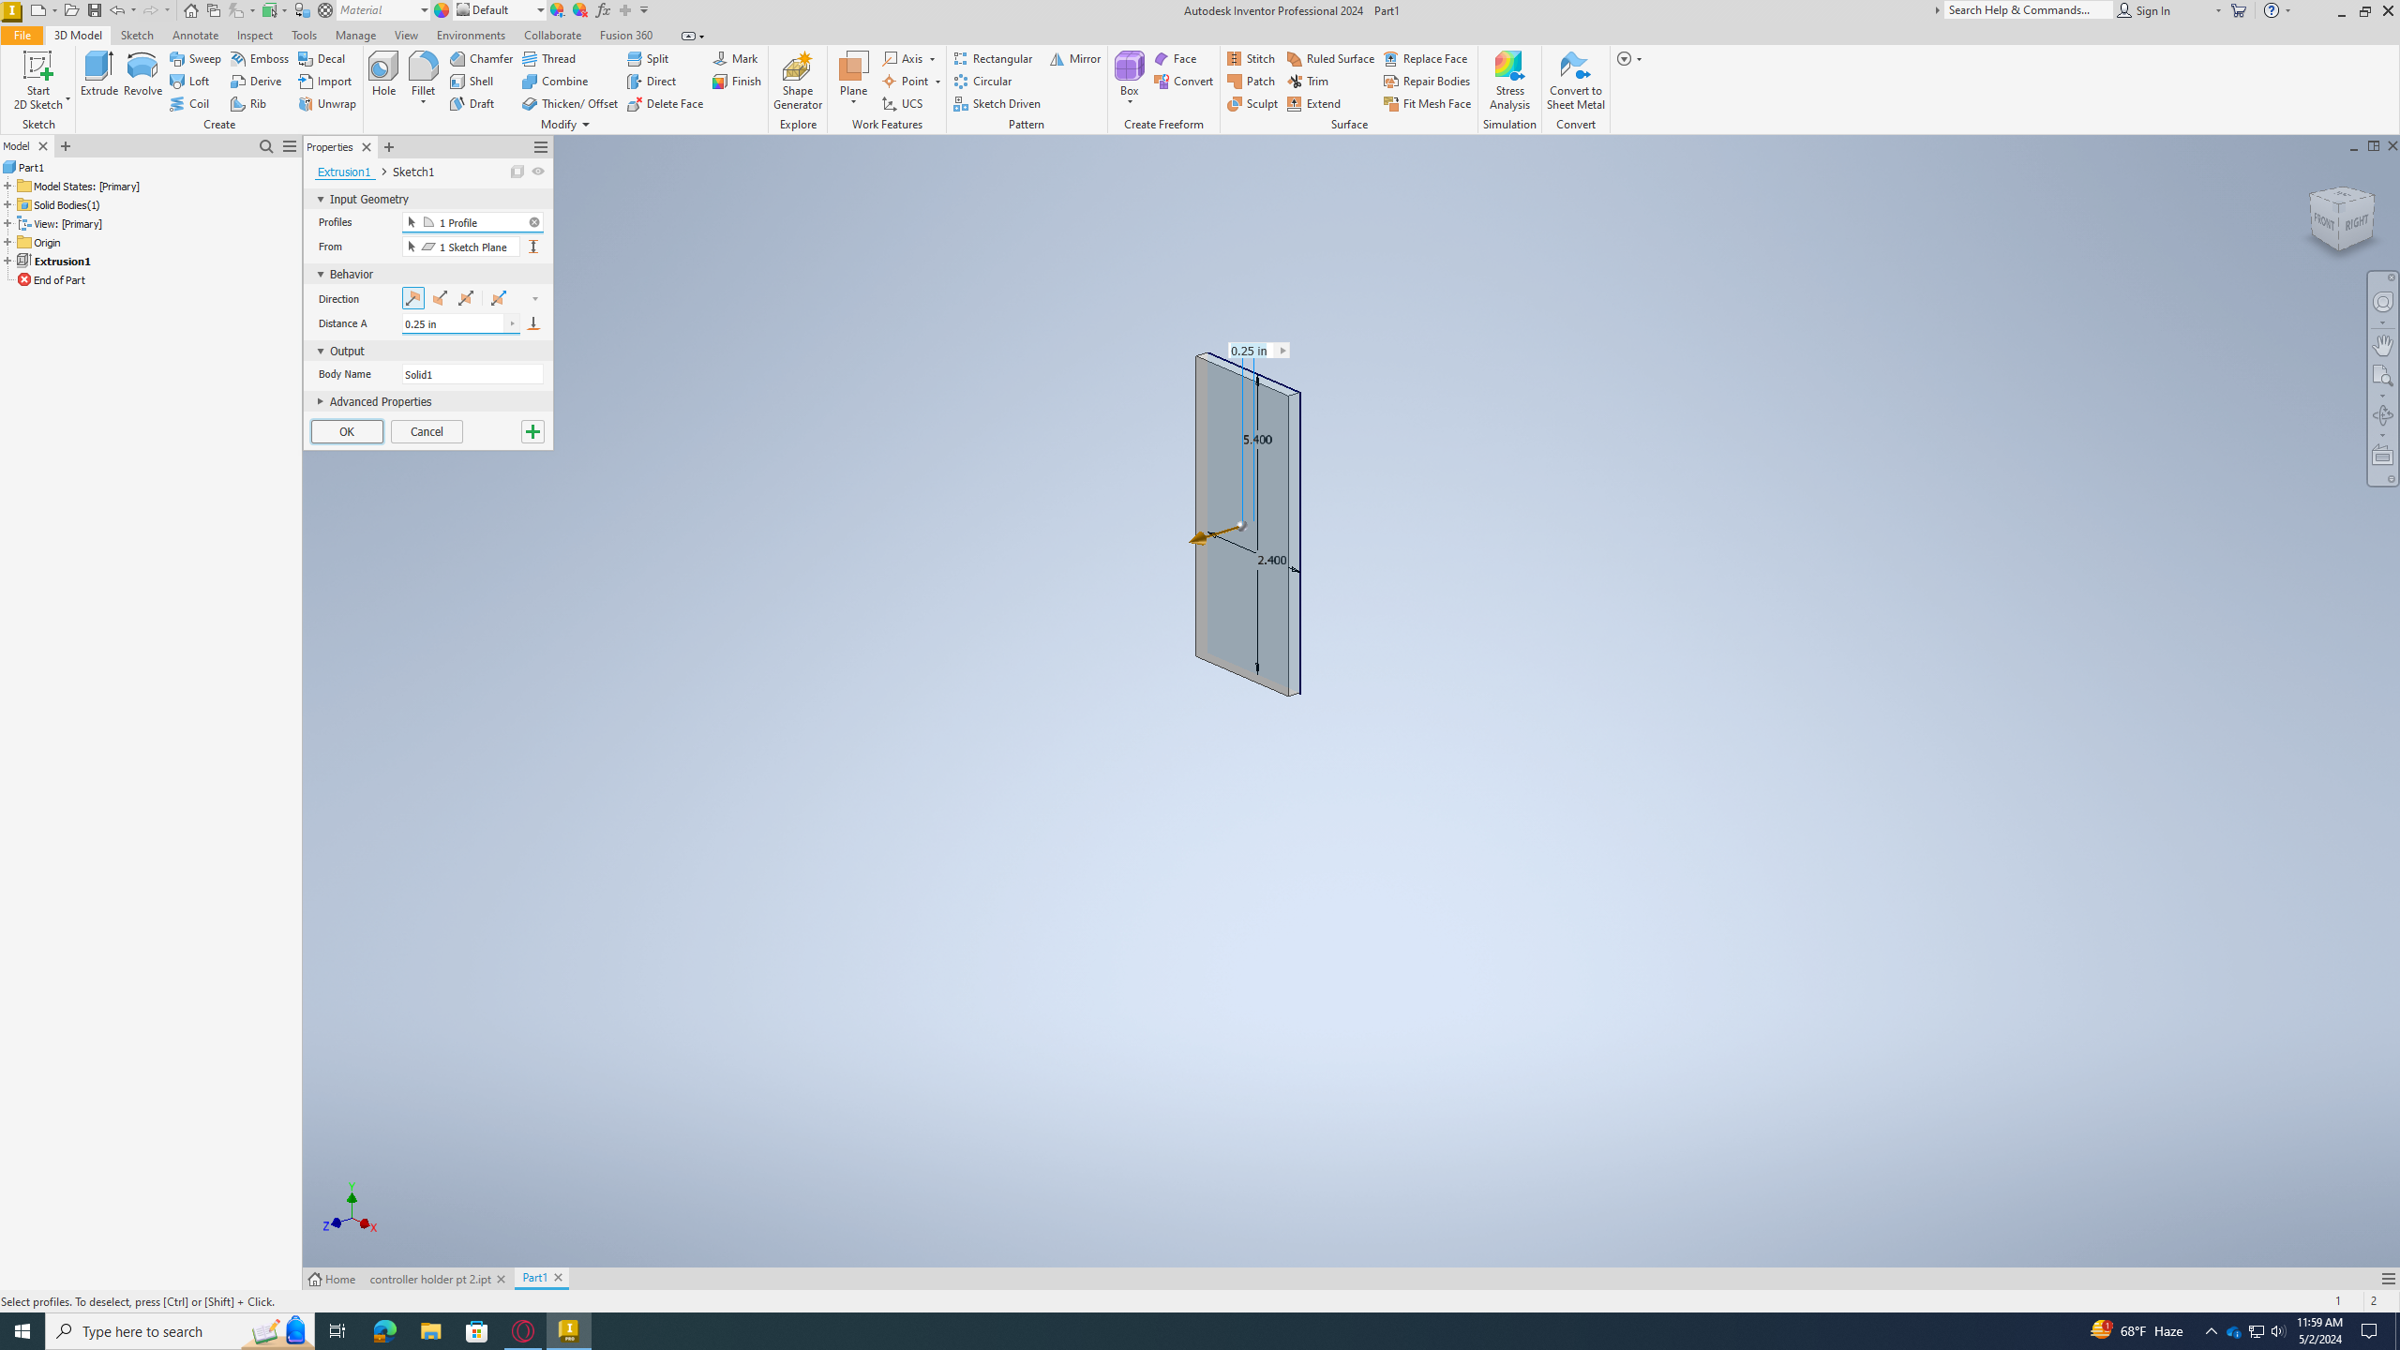The image size is (2400, 1350).
Task: Open the File menu
Action: click(x=22, y=35)
